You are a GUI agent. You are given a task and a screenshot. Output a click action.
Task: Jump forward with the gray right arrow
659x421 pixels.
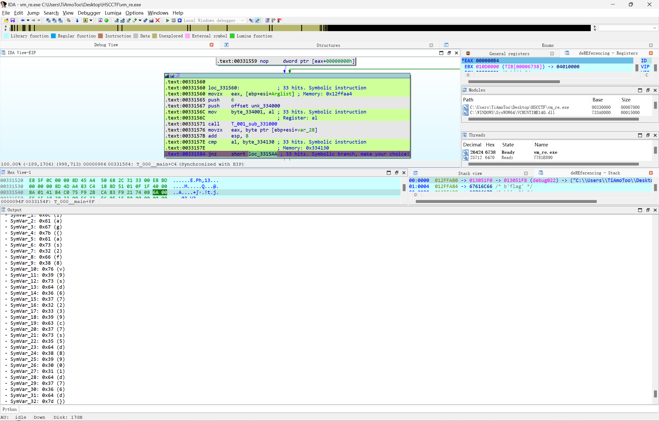point(33,21)
